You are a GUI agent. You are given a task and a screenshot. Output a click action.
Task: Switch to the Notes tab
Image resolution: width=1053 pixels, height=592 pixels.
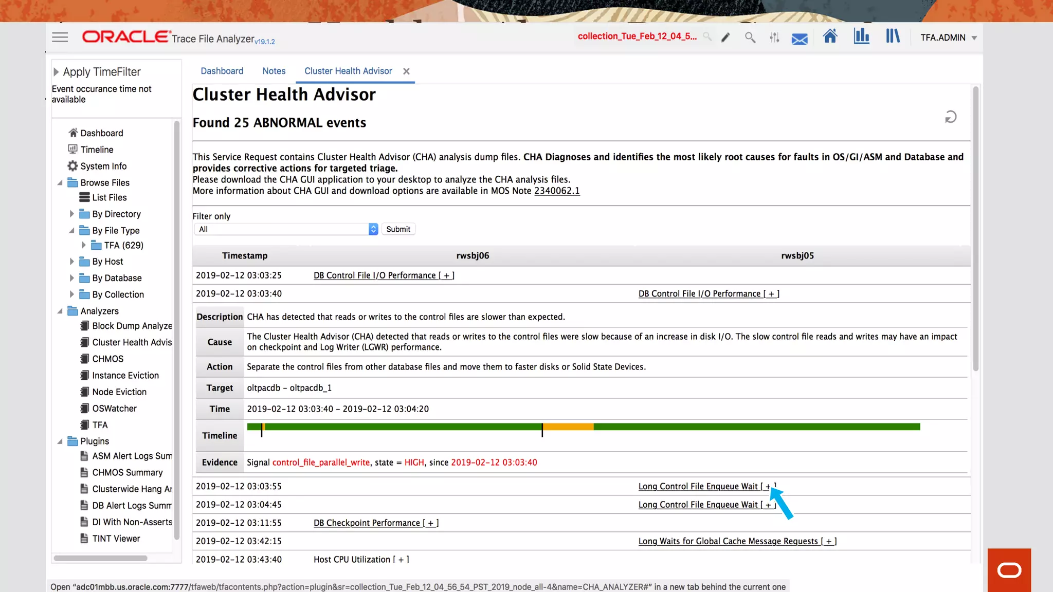coord(274,71)
